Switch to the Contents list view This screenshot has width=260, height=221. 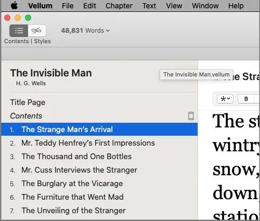point(19,31)
